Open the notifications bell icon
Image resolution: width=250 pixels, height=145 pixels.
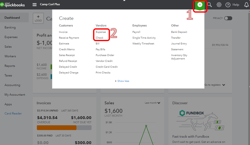coord(246,5)
